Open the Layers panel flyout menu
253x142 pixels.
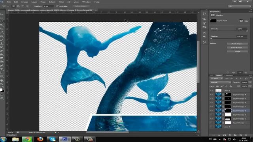[x=251, y=75]
